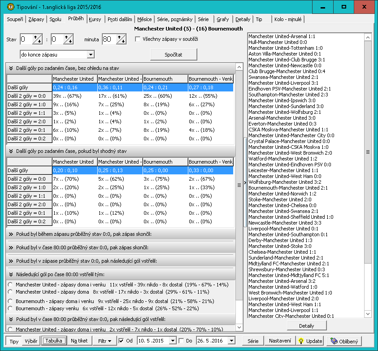Select 'Bournemouth-Manchester United 2:1' match
This screenshot has height=351, width=378.
tap(288, 188)
